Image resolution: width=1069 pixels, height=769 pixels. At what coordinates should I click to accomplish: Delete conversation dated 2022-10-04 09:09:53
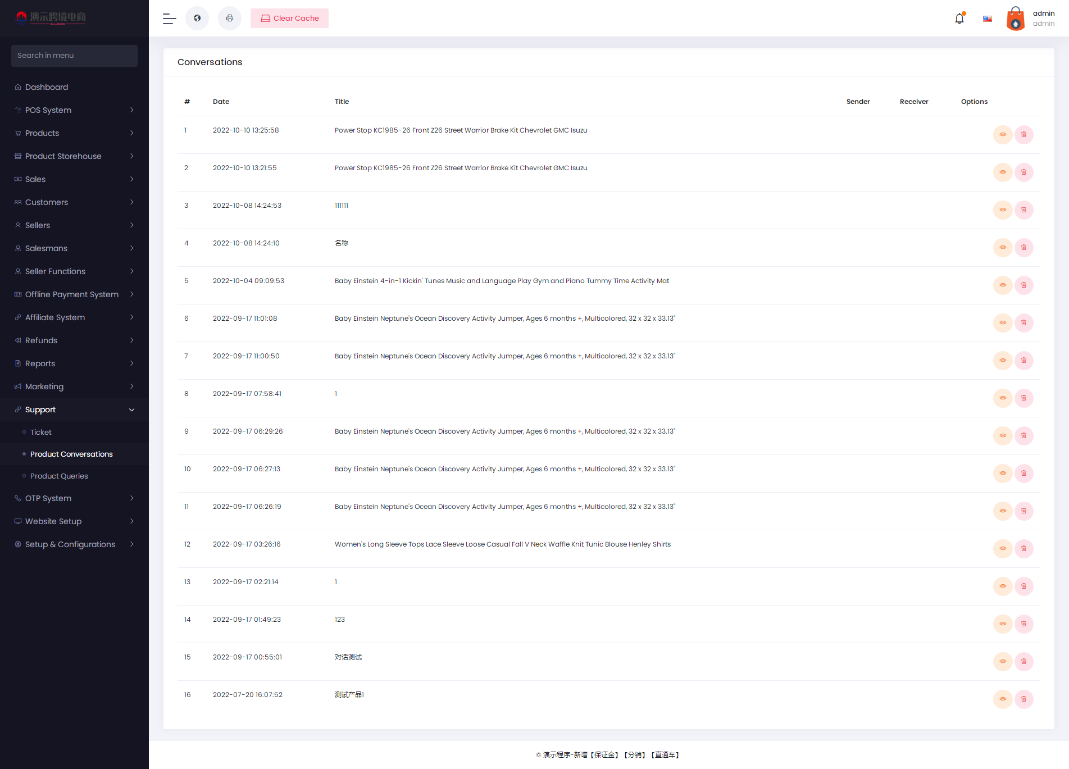[x=1024, y=285]
